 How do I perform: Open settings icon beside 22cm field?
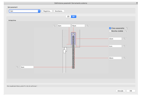124,39
